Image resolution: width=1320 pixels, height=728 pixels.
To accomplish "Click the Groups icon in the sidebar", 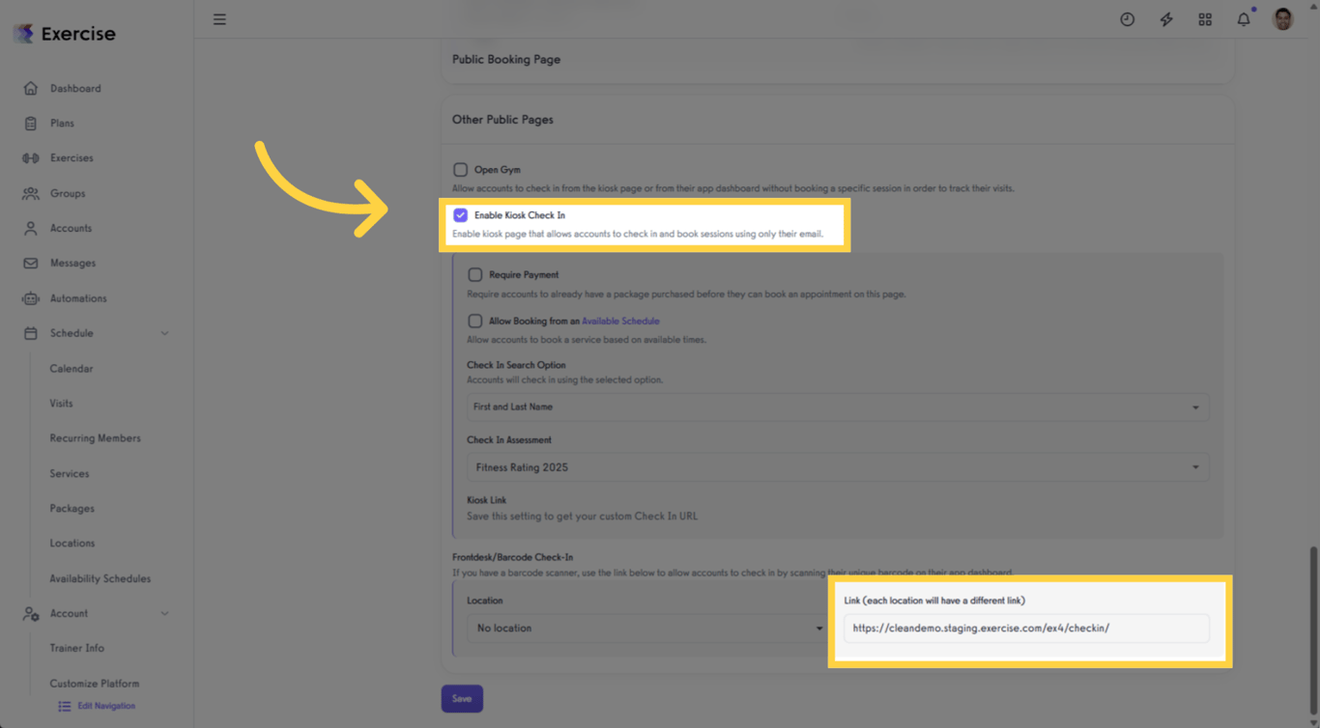I will click(28, 193).
